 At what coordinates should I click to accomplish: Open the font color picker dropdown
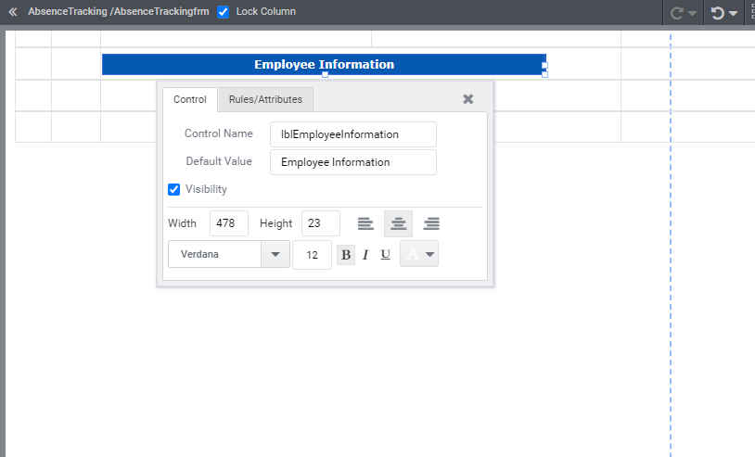point(429,254)
